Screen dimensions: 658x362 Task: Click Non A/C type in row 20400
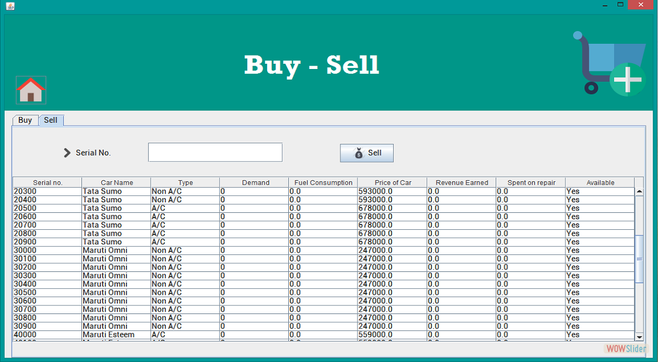pyautogui.click(x=186, y=200)
